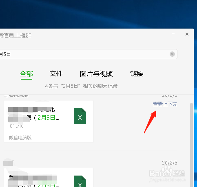Click the 81.7K file size text
Viewport: 197px width, 187px height.
pos(16,126)
